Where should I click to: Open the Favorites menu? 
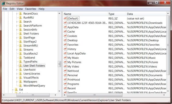point(31,9)
